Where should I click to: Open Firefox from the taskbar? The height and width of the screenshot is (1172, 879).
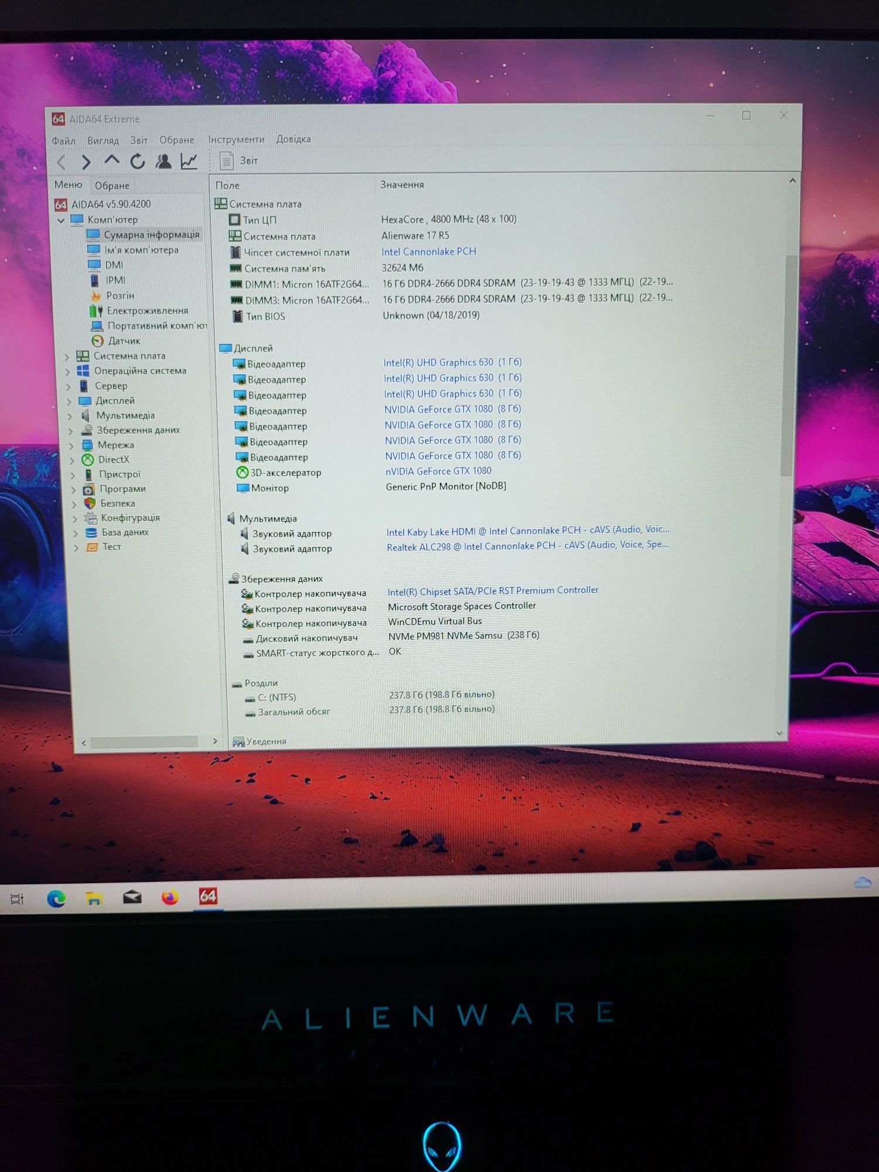(170, 897)
